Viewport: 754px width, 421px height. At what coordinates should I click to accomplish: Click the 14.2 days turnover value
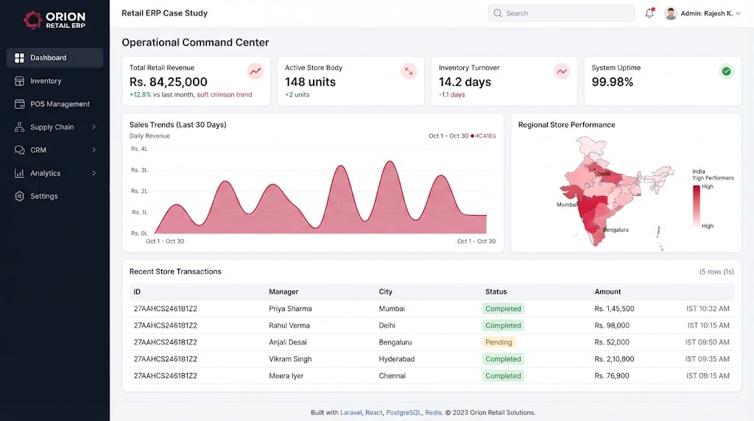point(465,82)
